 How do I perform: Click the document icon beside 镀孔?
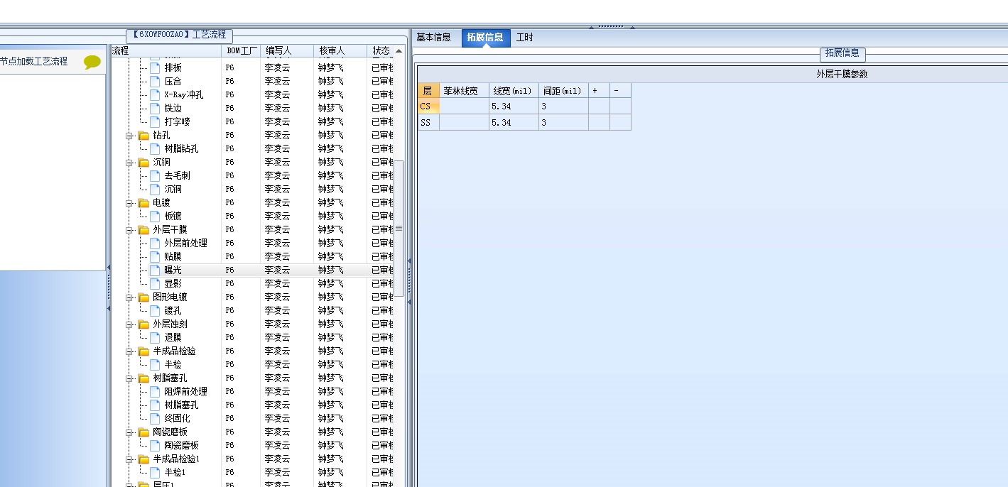pyautogui.click(x=155, y=310)
